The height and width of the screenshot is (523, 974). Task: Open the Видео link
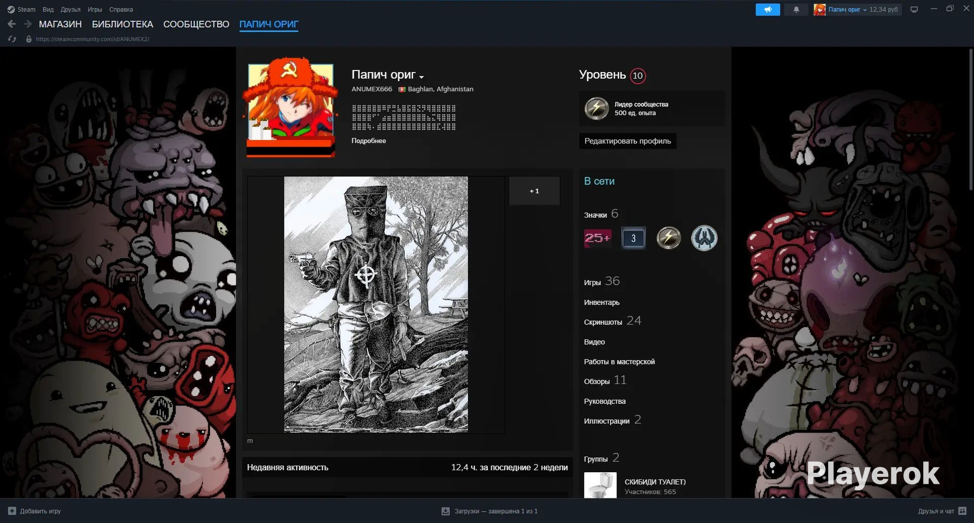(595, 342)
